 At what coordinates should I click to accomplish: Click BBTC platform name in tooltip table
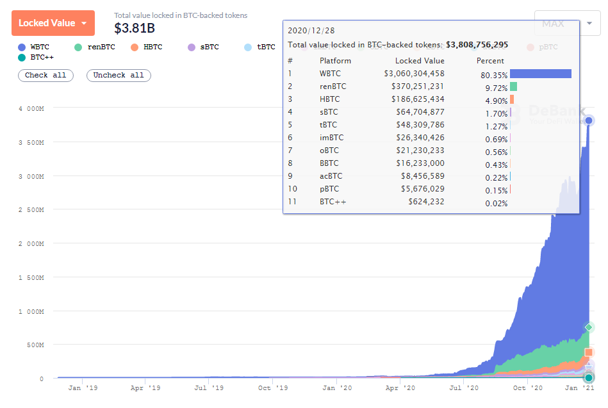coord(329,163)
